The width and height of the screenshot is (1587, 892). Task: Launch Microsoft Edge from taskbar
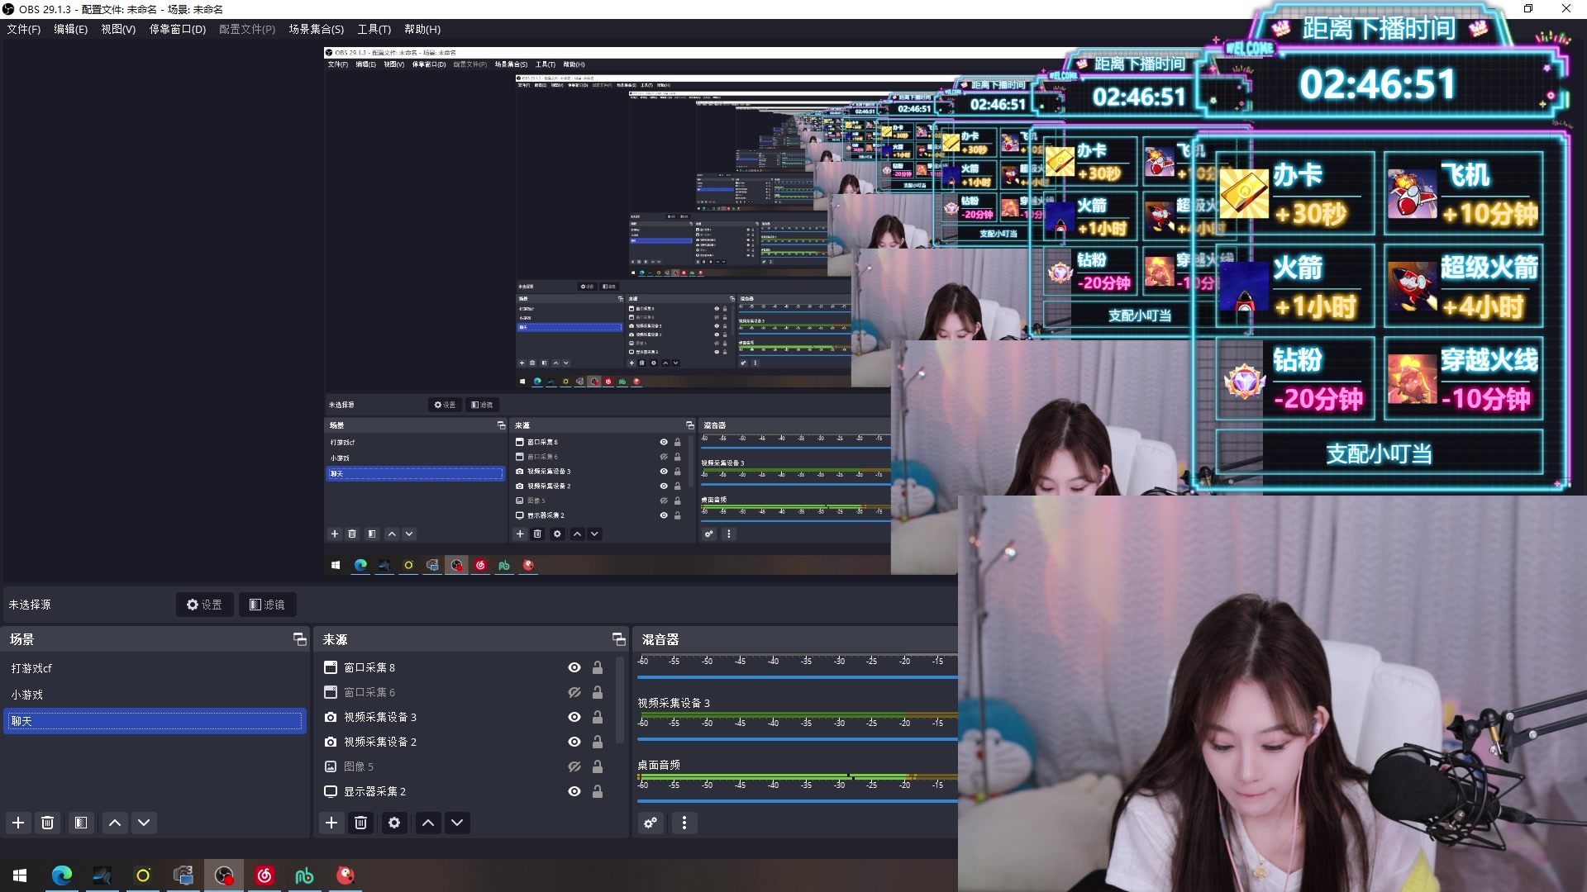[x=62, y=875]
